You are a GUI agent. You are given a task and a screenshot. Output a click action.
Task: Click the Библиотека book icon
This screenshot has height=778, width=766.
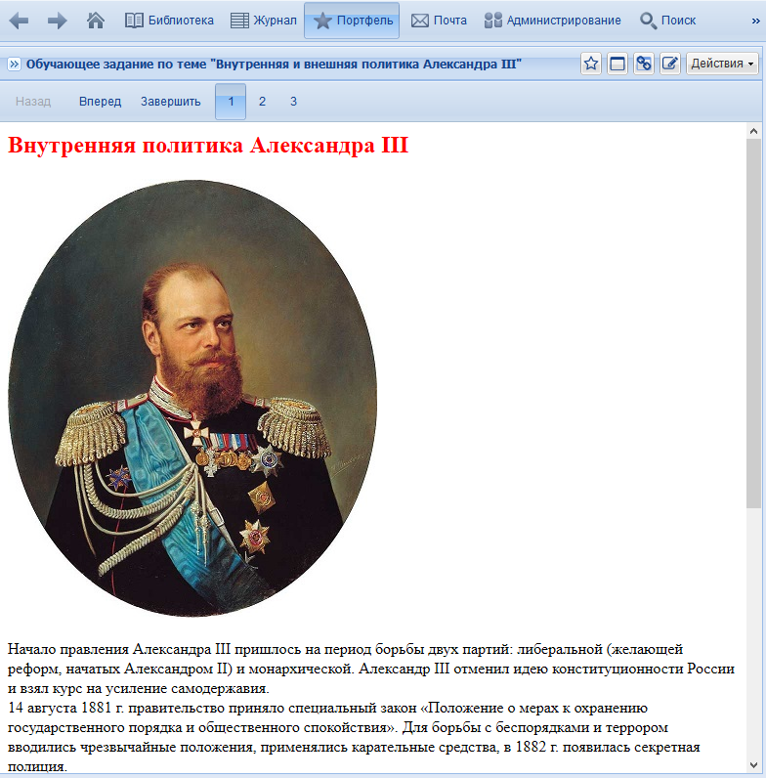click(x=134, y=21)
